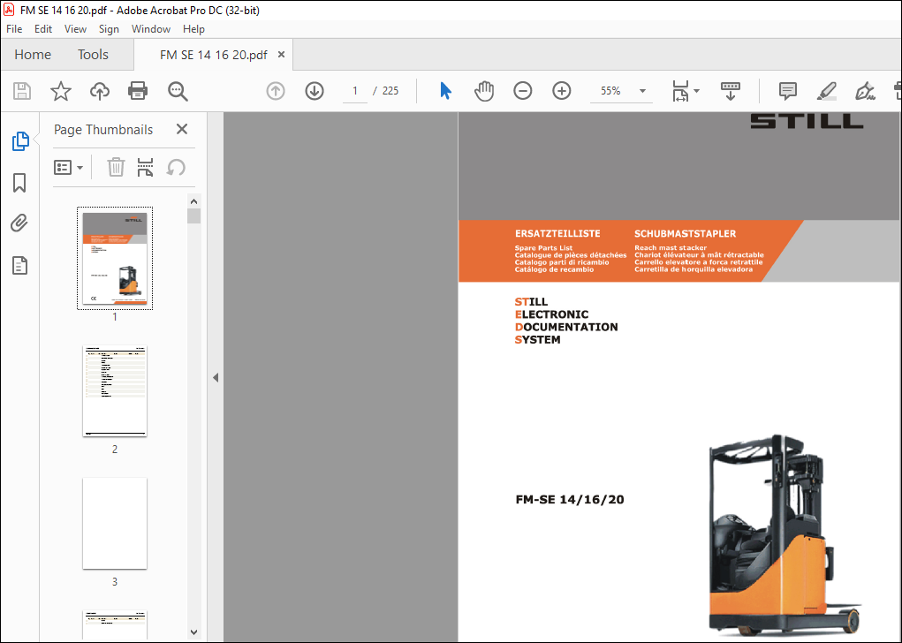Screen dimensions: 902x643
Task: Click the 55% zoom value field
Action: 611,91
